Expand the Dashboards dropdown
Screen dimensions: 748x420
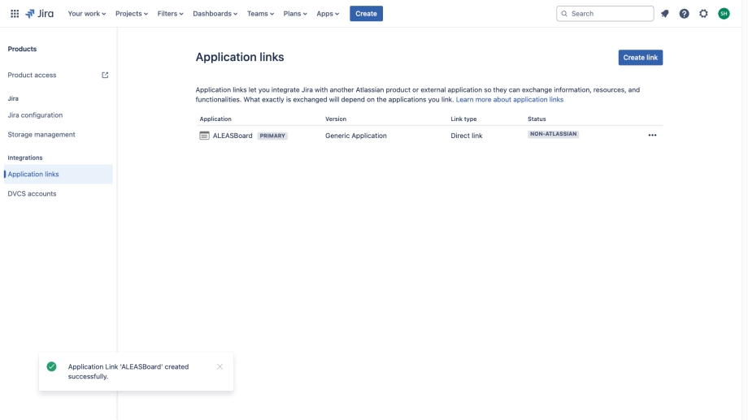(x=215, y=14)
